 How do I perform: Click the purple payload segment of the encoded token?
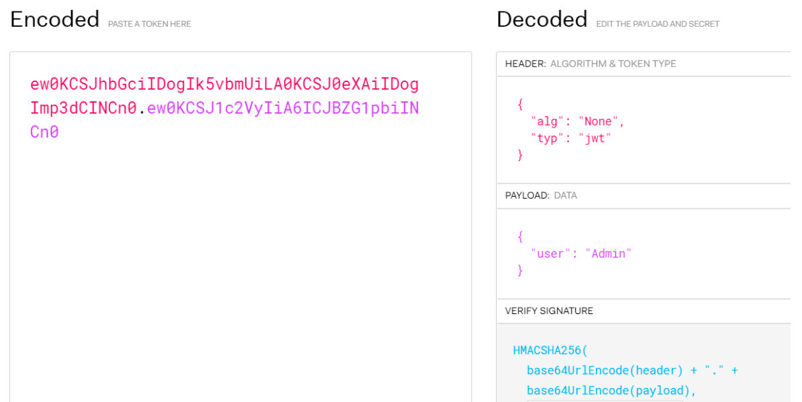283,108
